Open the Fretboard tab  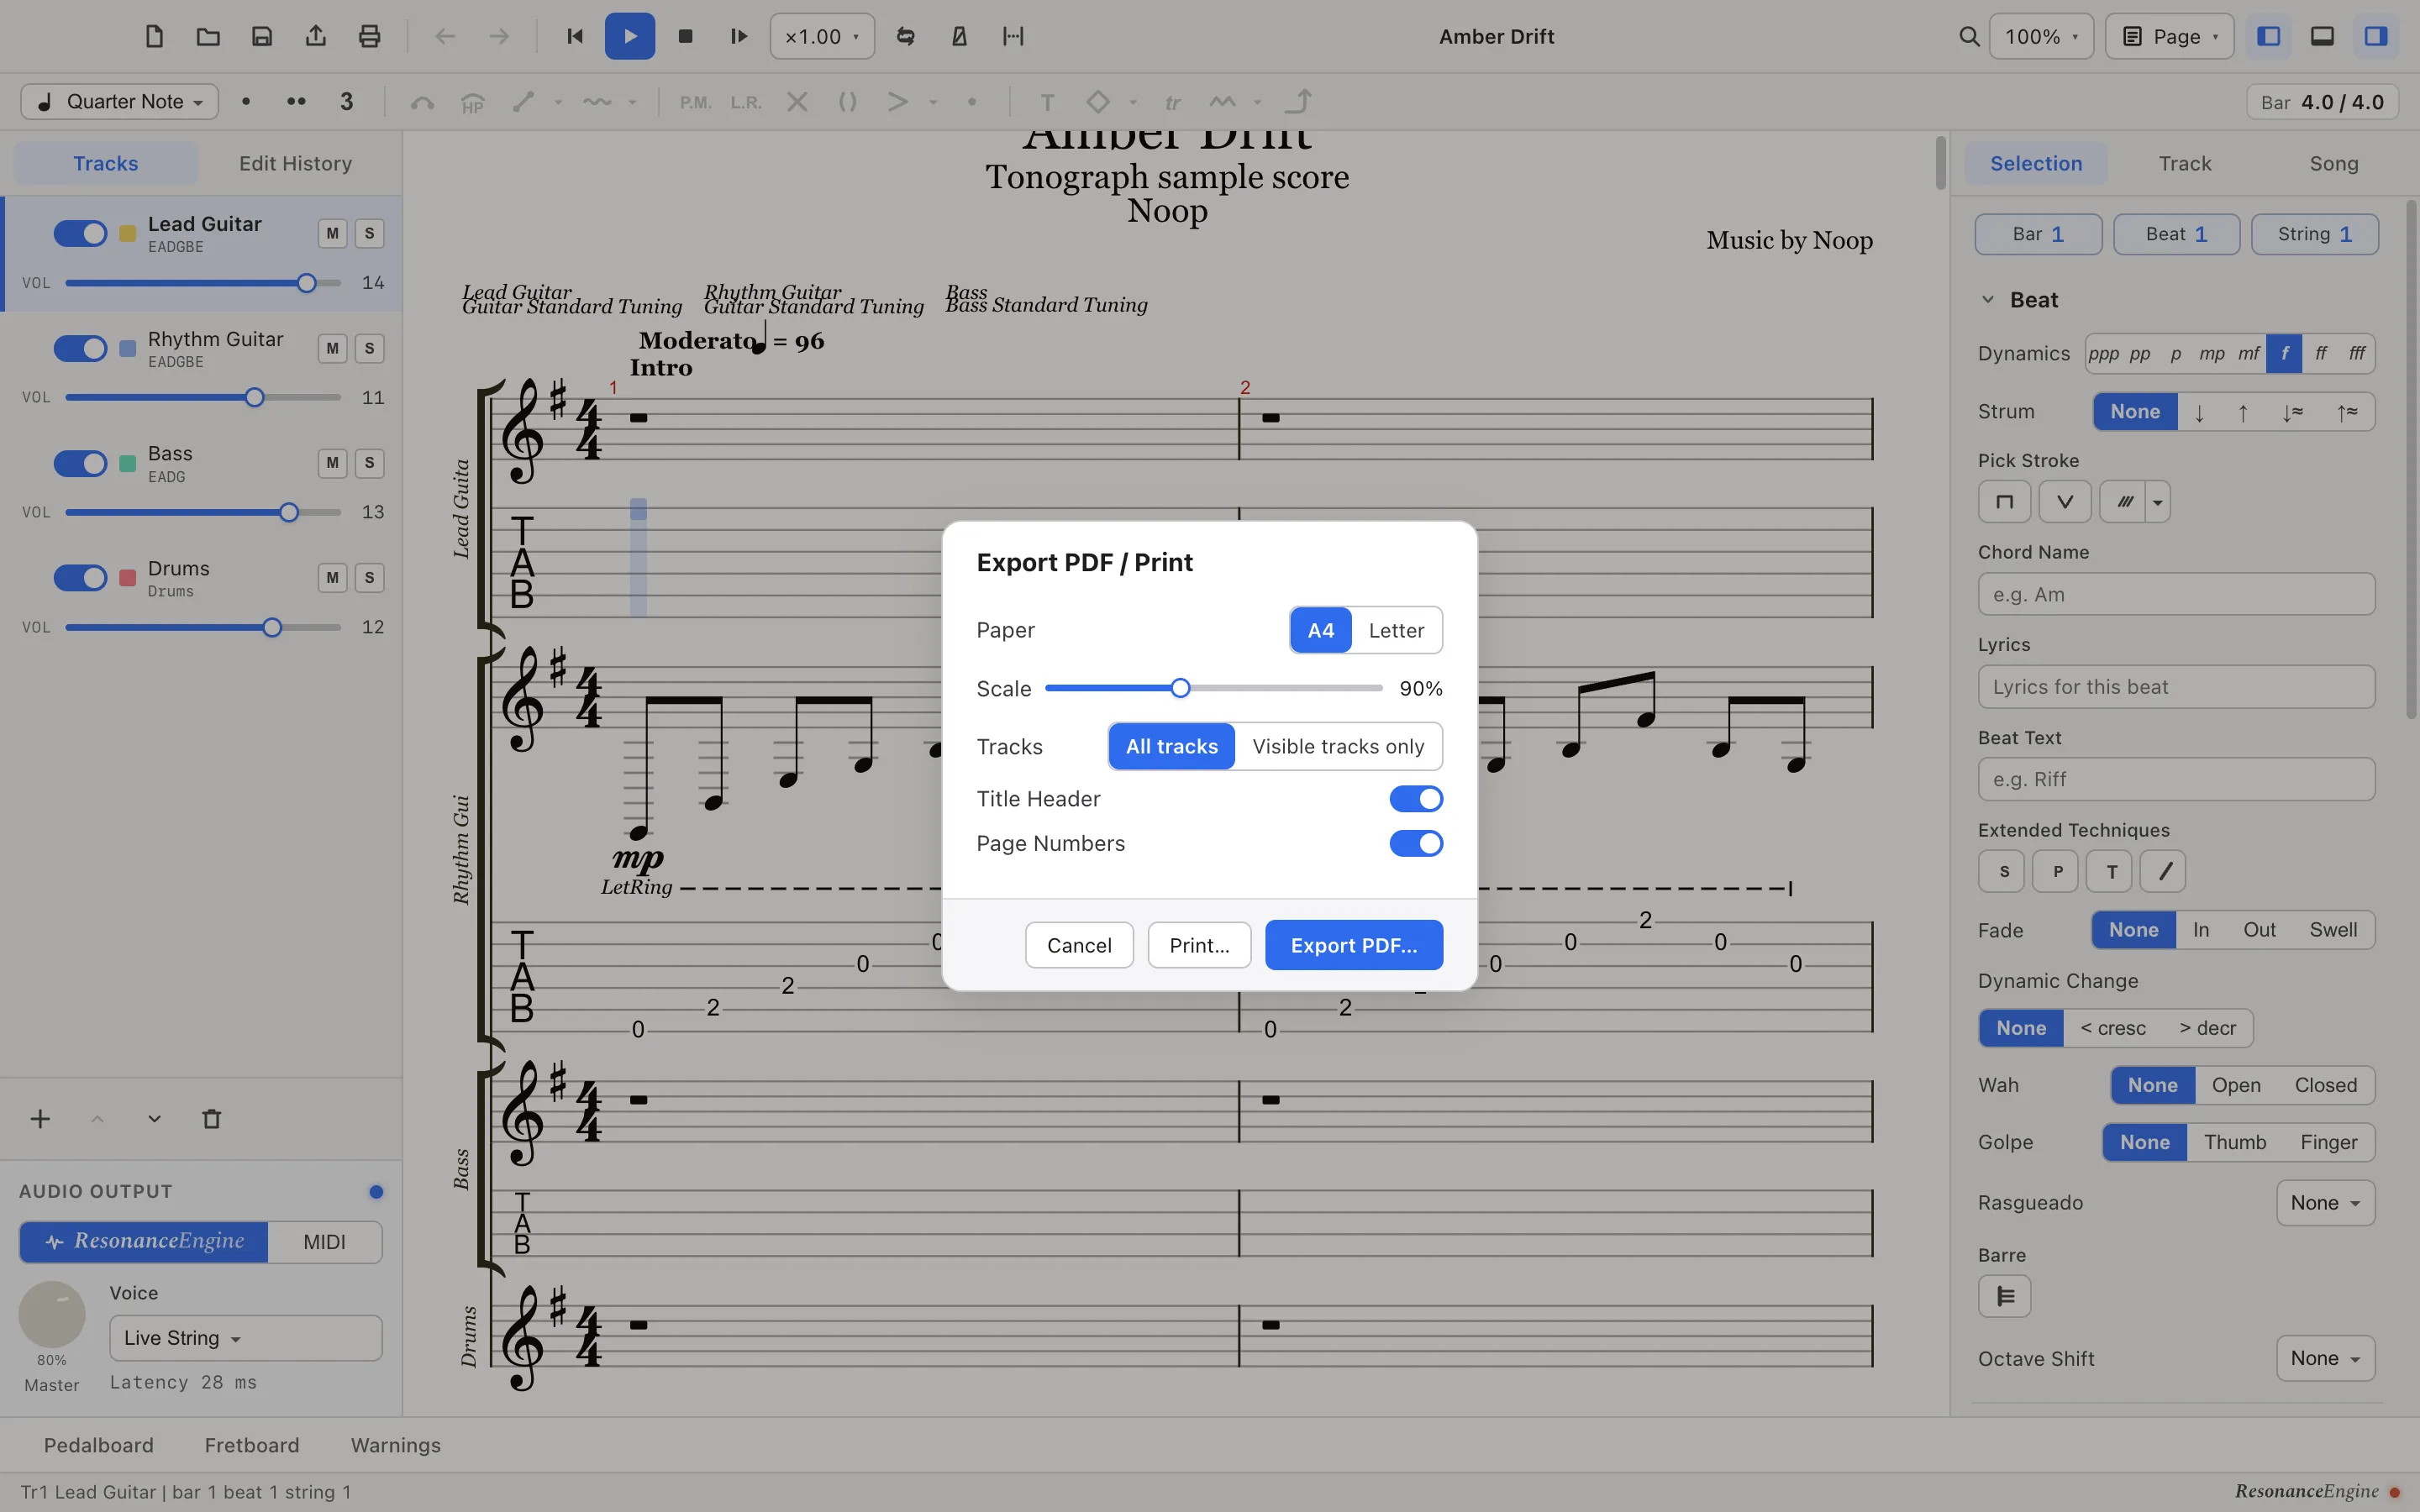pyautogui.click(x=252, y=1445)
